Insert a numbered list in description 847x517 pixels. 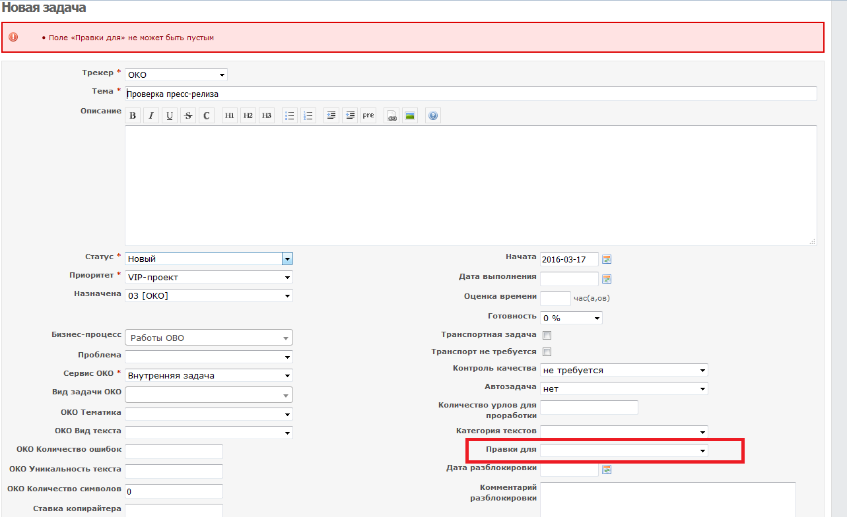coord(308,115)
